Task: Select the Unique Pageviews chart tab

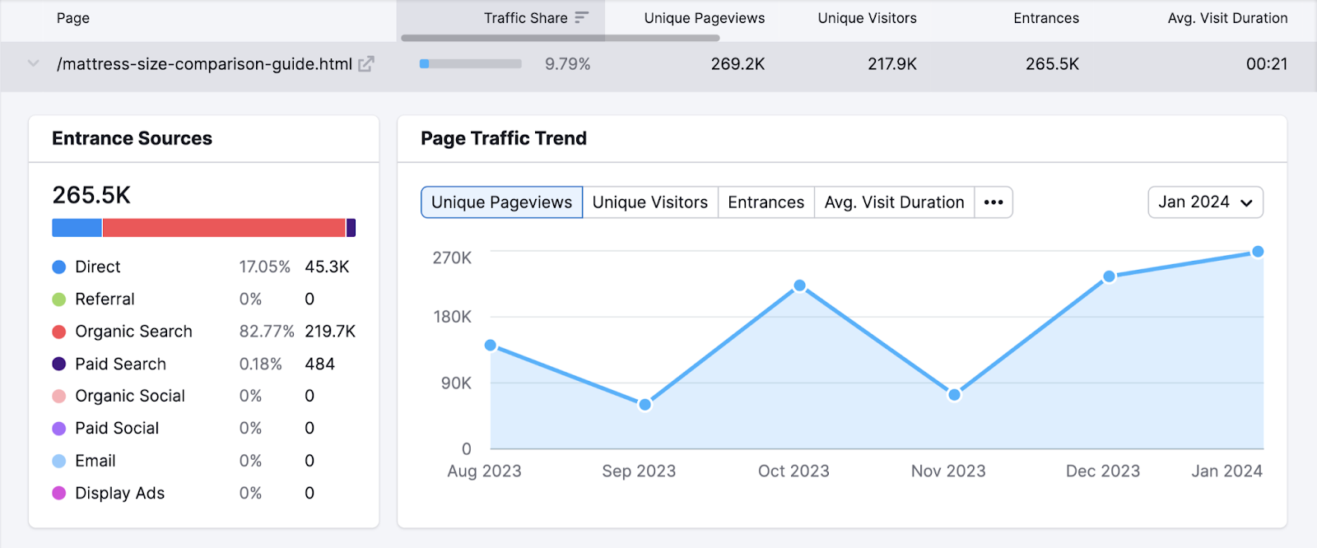Action: click(501, 202)
